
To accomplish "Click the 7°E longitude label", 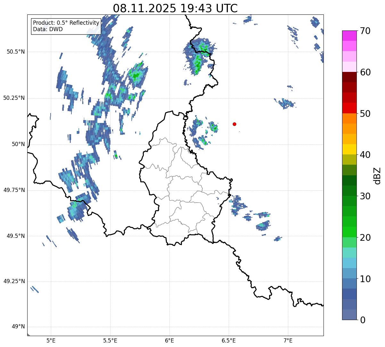I will [288, 340].
